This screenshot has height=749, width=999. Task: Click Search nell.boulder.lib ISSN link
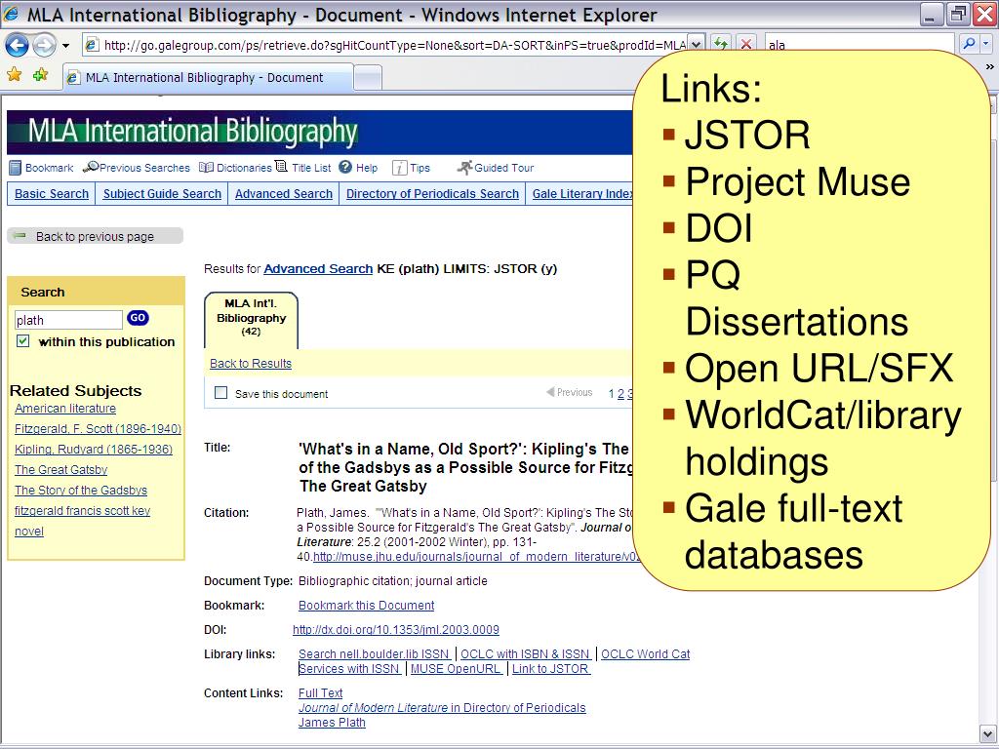pos(375,653)
